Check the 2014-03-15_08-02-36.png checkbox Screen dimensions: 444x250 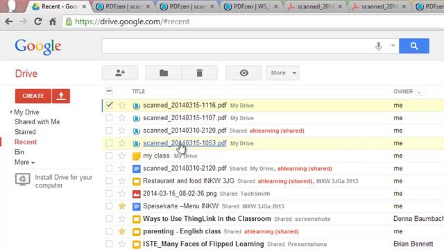(x=109, y=194)
